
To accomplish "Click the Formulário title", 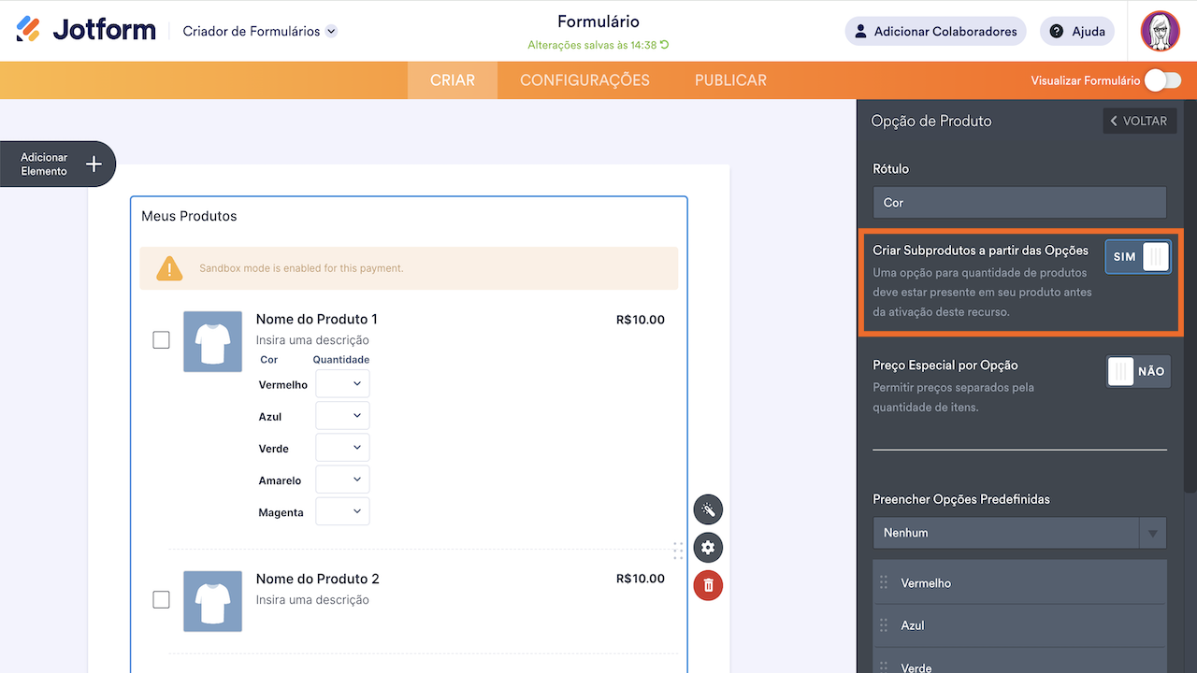I will (598, 21).
